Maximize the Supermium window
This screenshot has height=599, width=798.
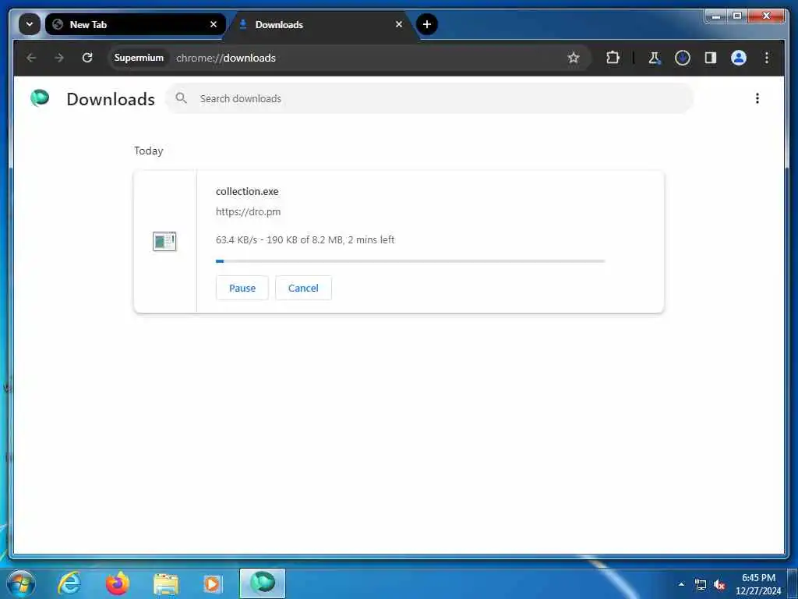(x=737, y=16)
